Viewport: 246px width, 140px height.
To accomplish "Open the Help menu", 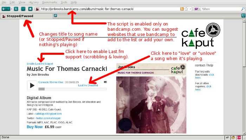I will (74, 2).
